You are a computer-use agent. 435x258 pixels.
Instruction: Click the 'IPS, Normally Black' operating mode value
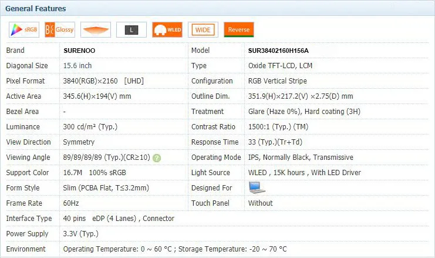[301, 157]
